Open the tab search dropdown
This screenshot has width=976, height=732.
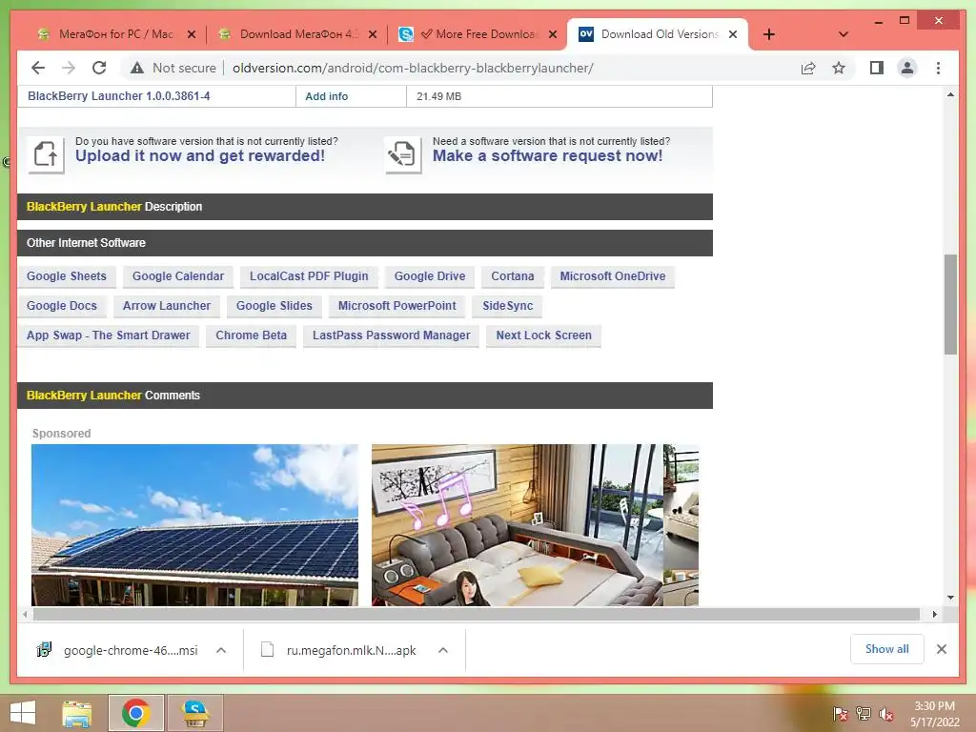(x=844, y=34)
